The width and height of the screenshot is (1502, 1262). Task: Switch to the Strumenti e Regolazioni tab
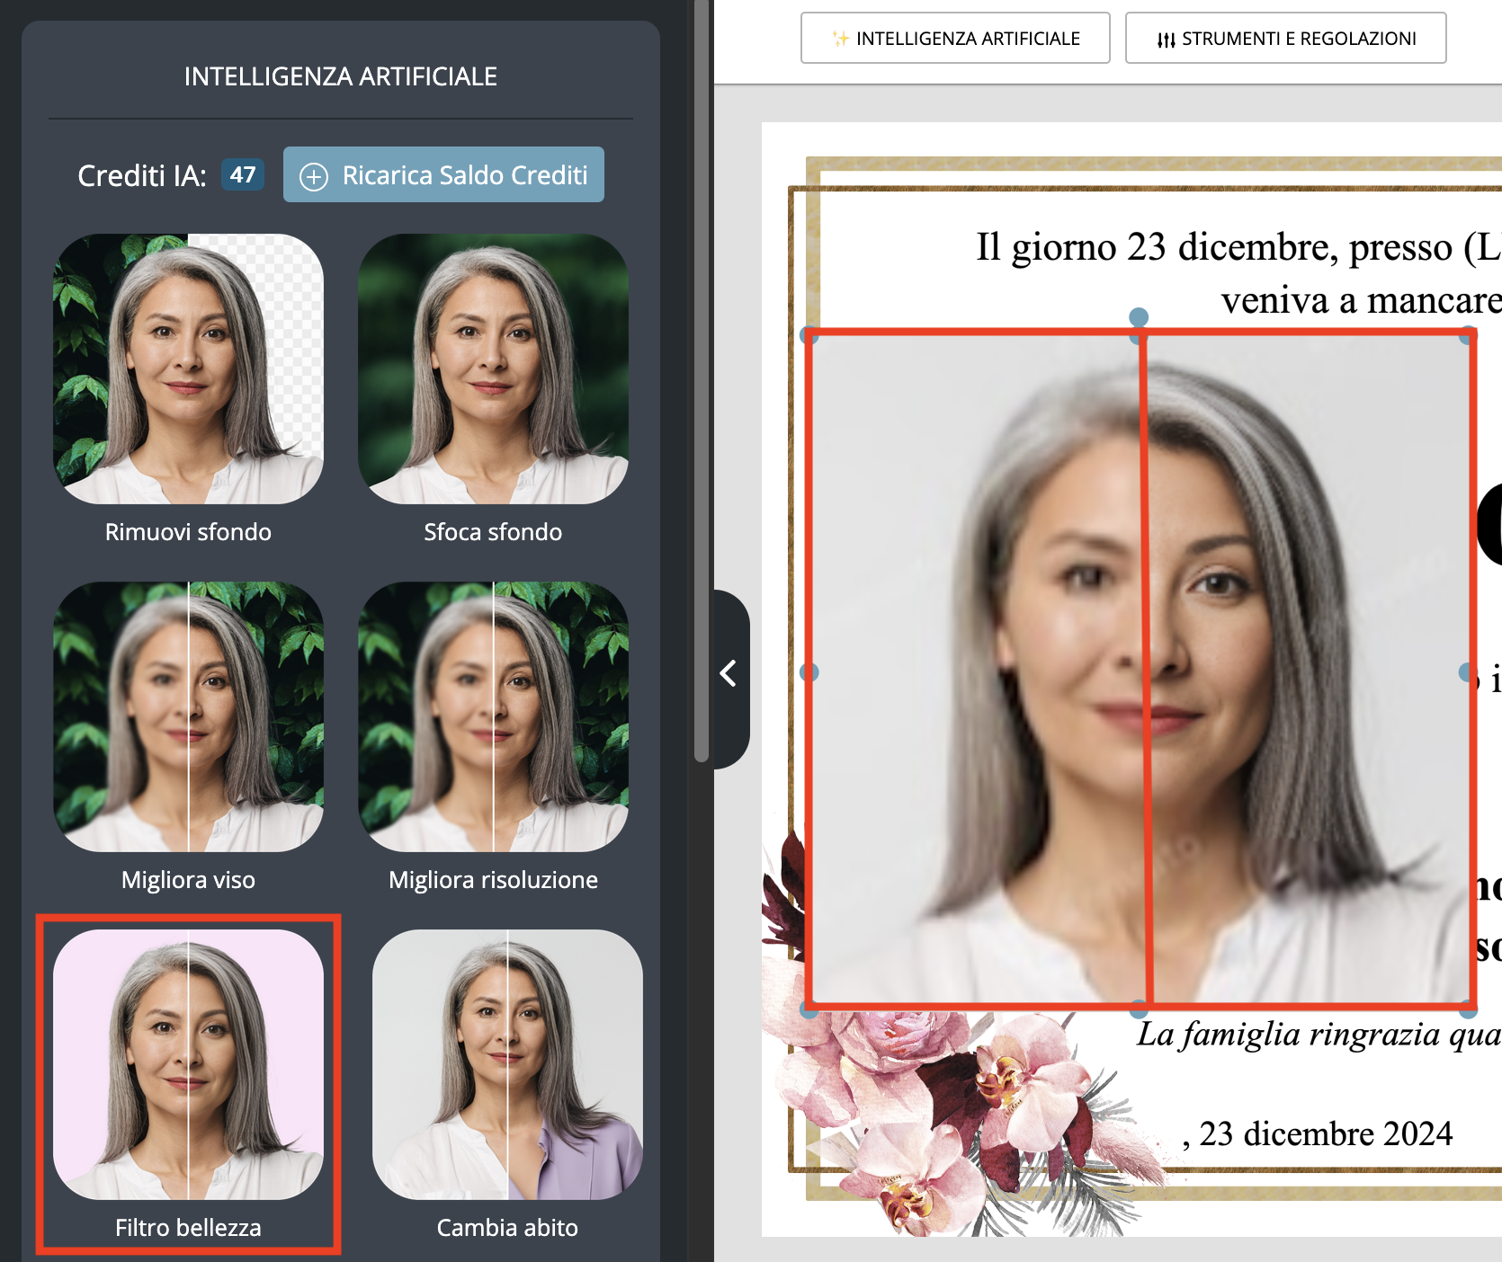(x=1284, y=38)
